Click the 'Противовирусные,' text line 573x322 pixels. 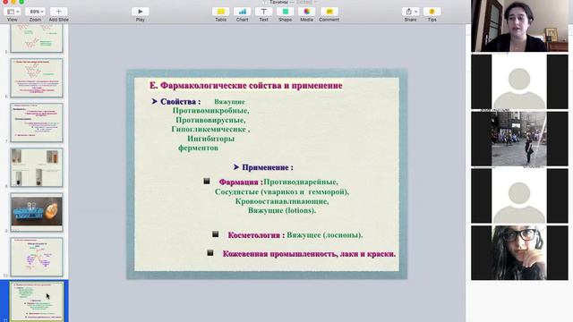[x=210, y=120]
